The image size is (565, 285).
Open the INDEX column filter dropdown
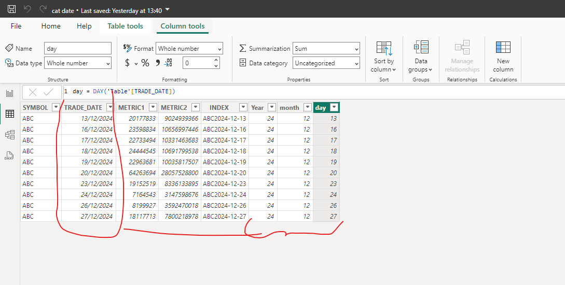[243, 107]
